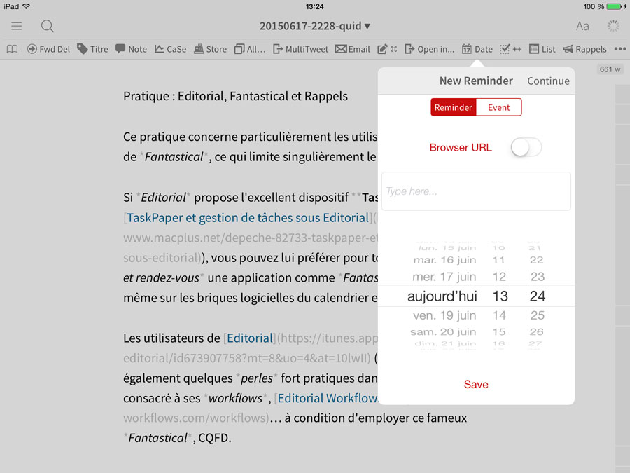630x473 pixels.
Task: Run the Email workflow
Action: point(352,49)
